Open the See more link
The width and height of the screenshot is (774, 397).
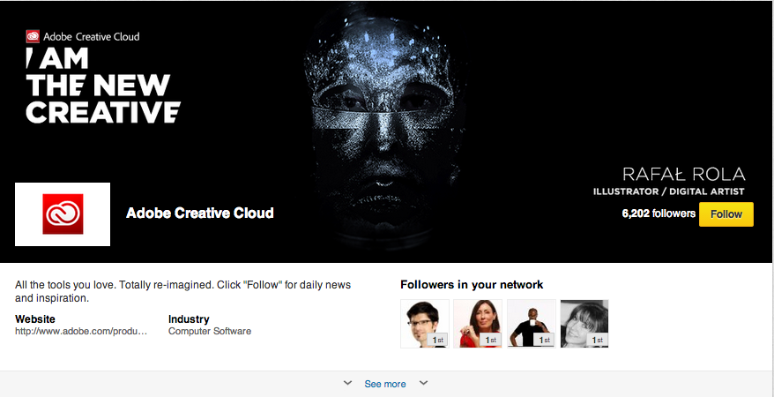click(x=385, y=384)
